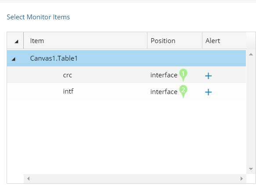Collapse Canvas1.Table1 tree node

(x=14, y=59)
